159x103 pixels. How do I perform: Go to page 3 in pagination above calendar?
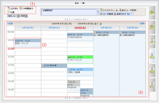pyautogui.click(x=69, y=19)
